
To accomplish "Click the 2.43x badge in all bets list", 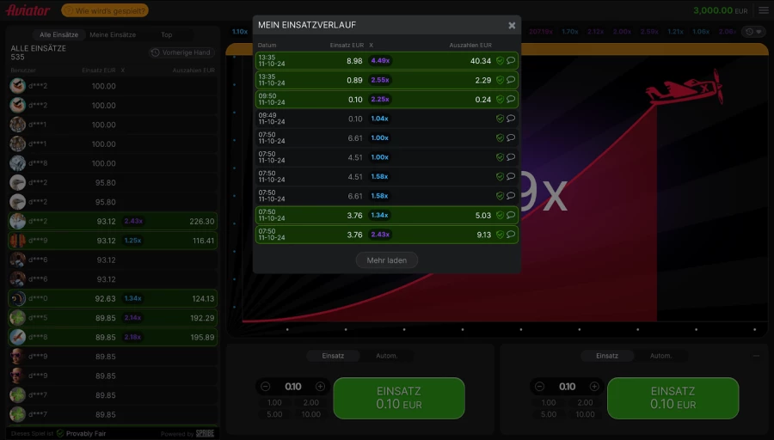I will point(133,221).
